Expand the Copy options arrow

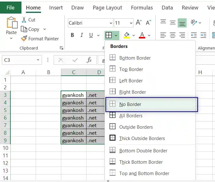pyautogui.click(x=45, y=29)
